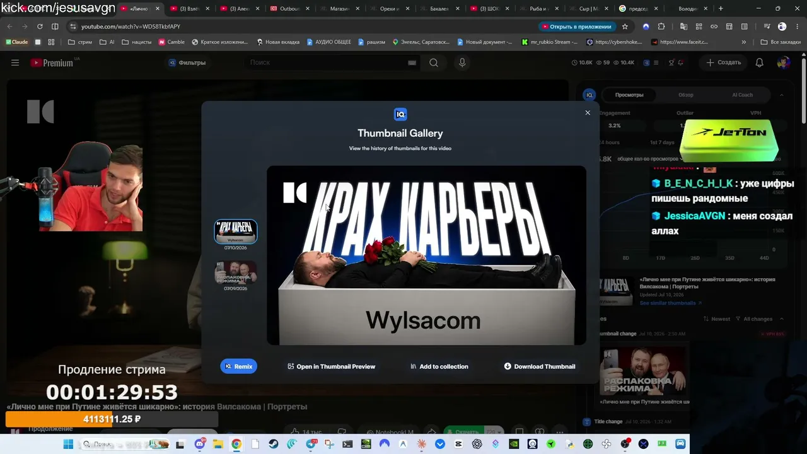
Task: Open the YouTube account avatar menu
Action: 784,62
